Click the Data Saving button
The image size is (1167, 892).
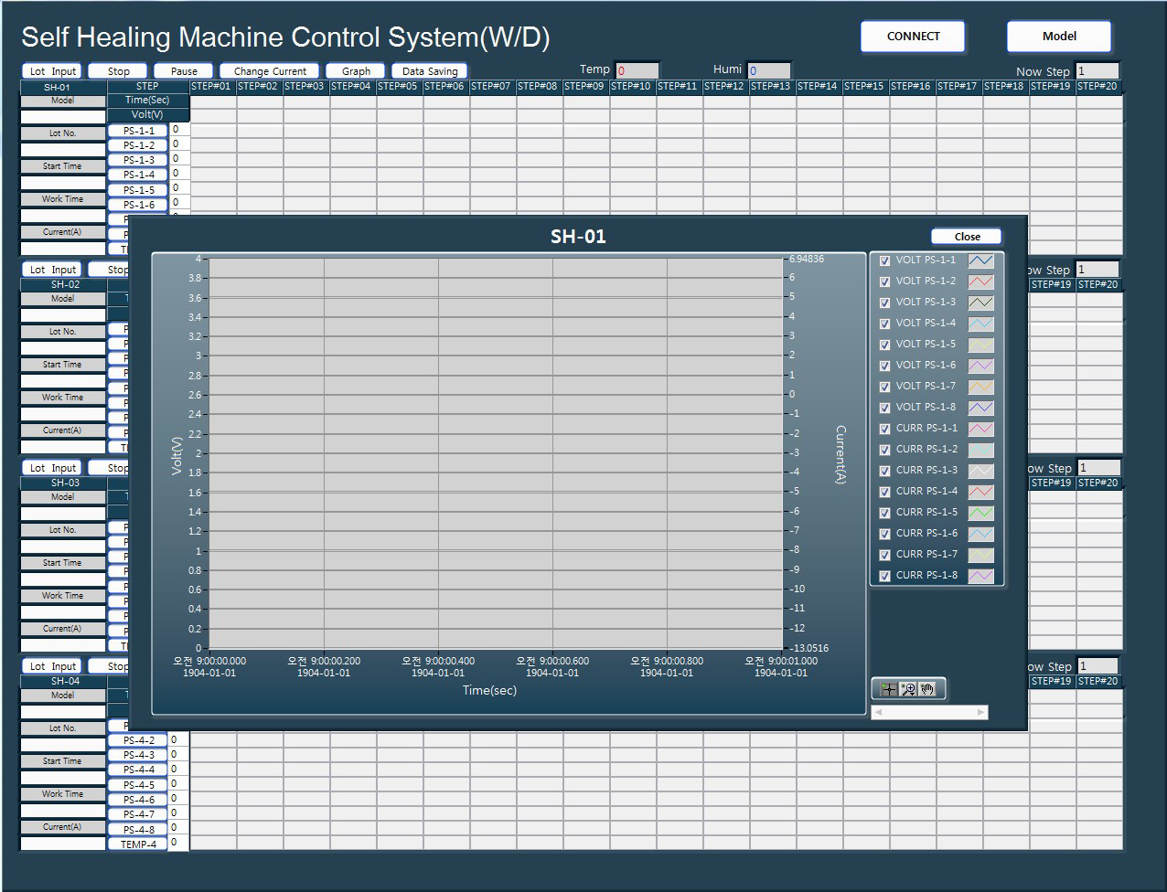click(x=430, y=71)
